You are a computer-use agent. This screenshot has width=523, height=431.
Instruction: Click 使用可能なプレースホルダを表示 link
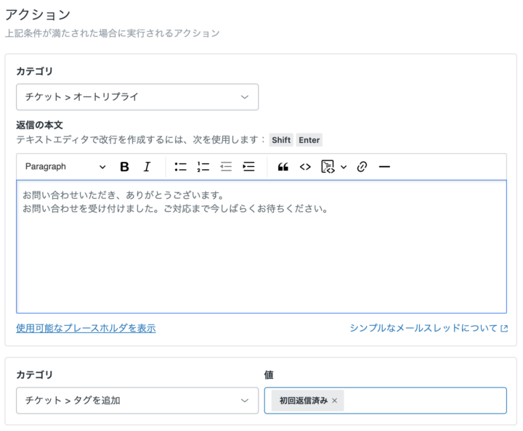point(86,328)
